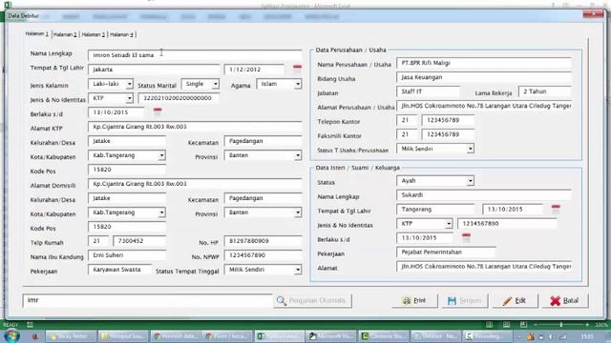
Task: Click the Print button
Action: pyautogui.click(x=414, y=301)
